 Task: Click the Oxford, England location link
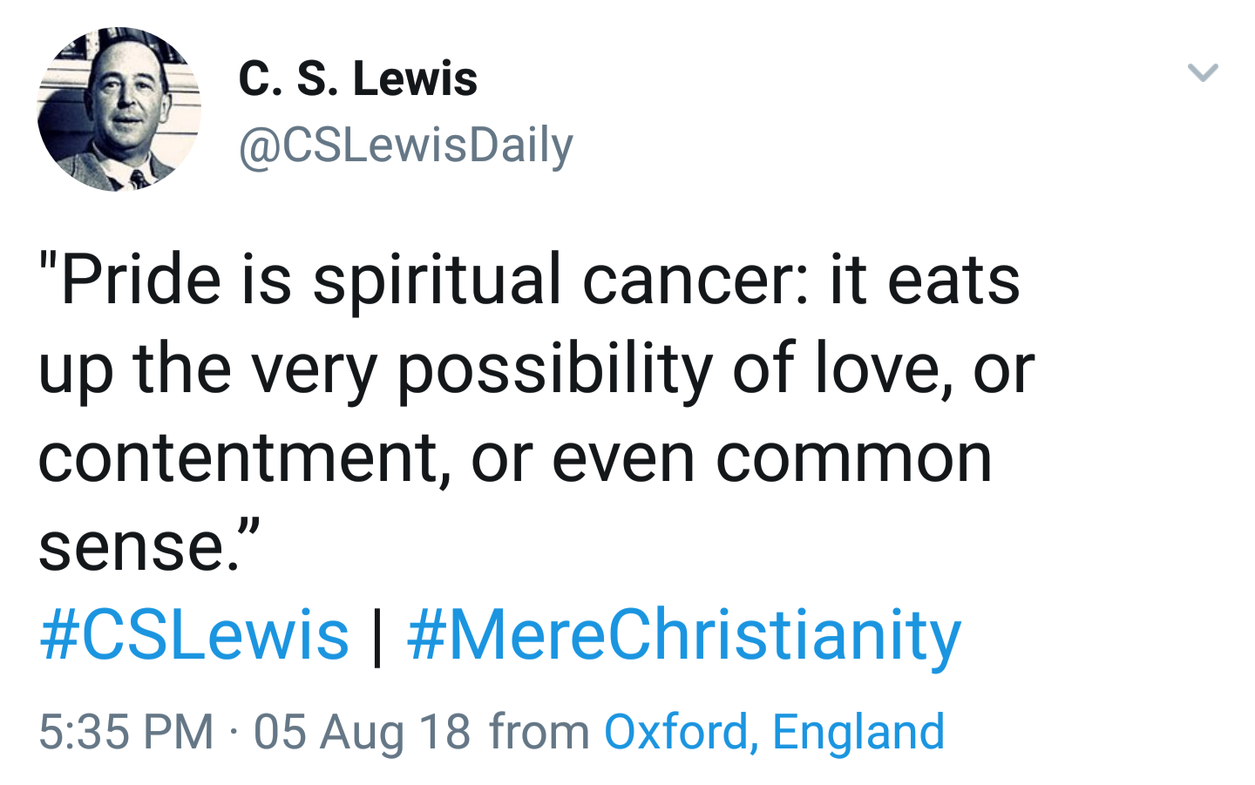pyautogui.click(x=774, y=731)
